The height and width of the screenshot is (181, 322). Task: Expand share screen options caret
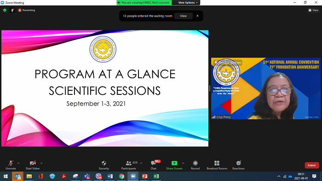pyautogui.click(x=183, y=163)
